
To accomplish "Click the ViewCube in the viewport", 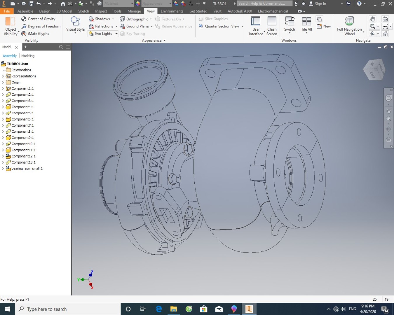I will pos(374,70).
